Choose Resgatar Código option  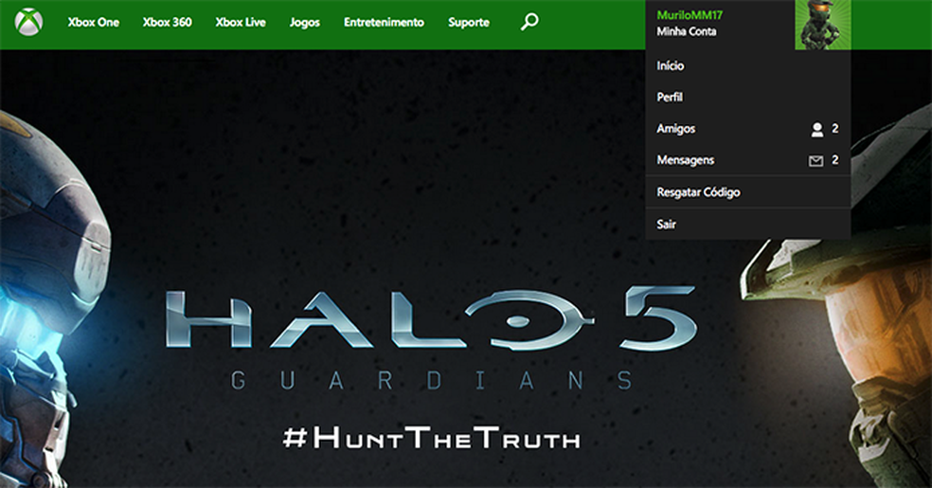point(747,192)
